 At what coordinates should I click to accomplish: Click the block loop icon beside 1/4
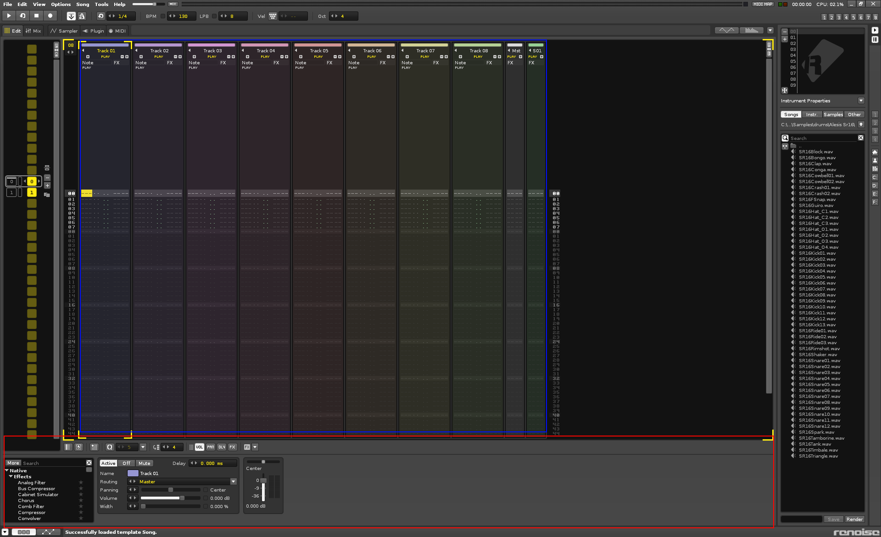[x=101, y=16]
